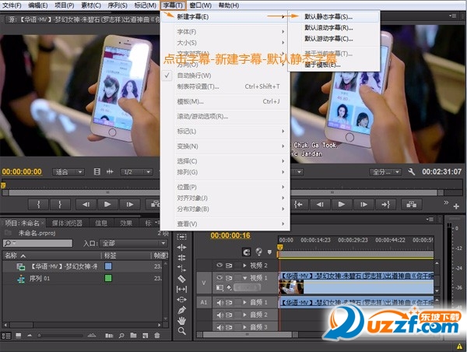Open program monitor 全分 resolution dropdown
Image resolution: width=467 pixels, height=352 pixels.
[385, 172]
